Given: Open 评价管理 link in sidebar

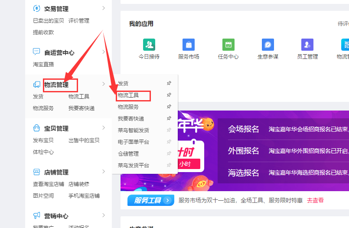Looking at the screenshot, I should (x=79, y=21).
